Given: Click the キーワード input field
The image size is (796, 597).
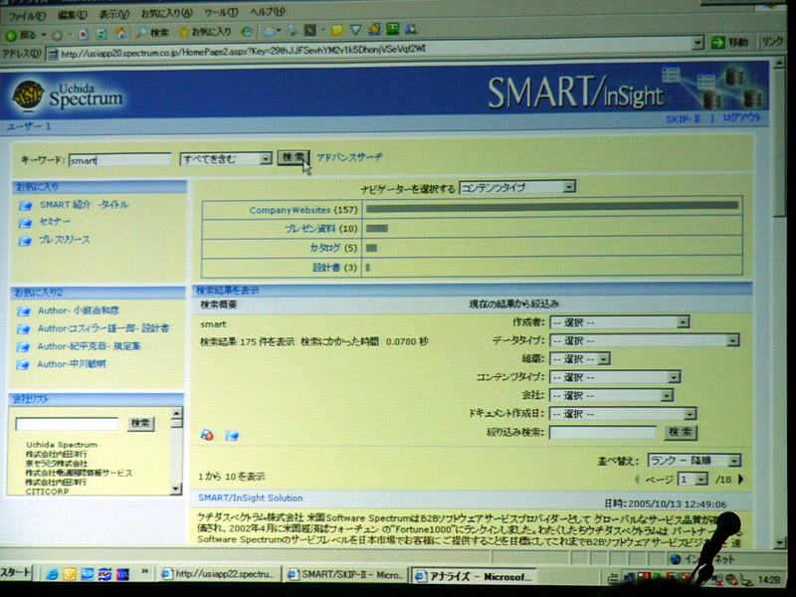Looking at the screenshot, I should [x=119, y=160].
